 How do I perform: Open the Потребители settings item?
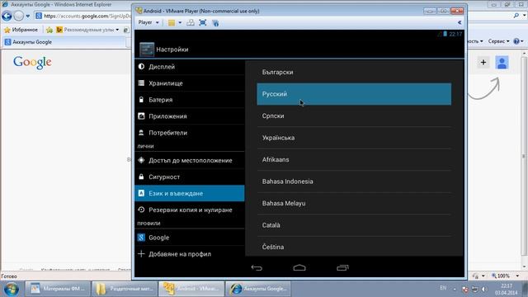(190, 133)
